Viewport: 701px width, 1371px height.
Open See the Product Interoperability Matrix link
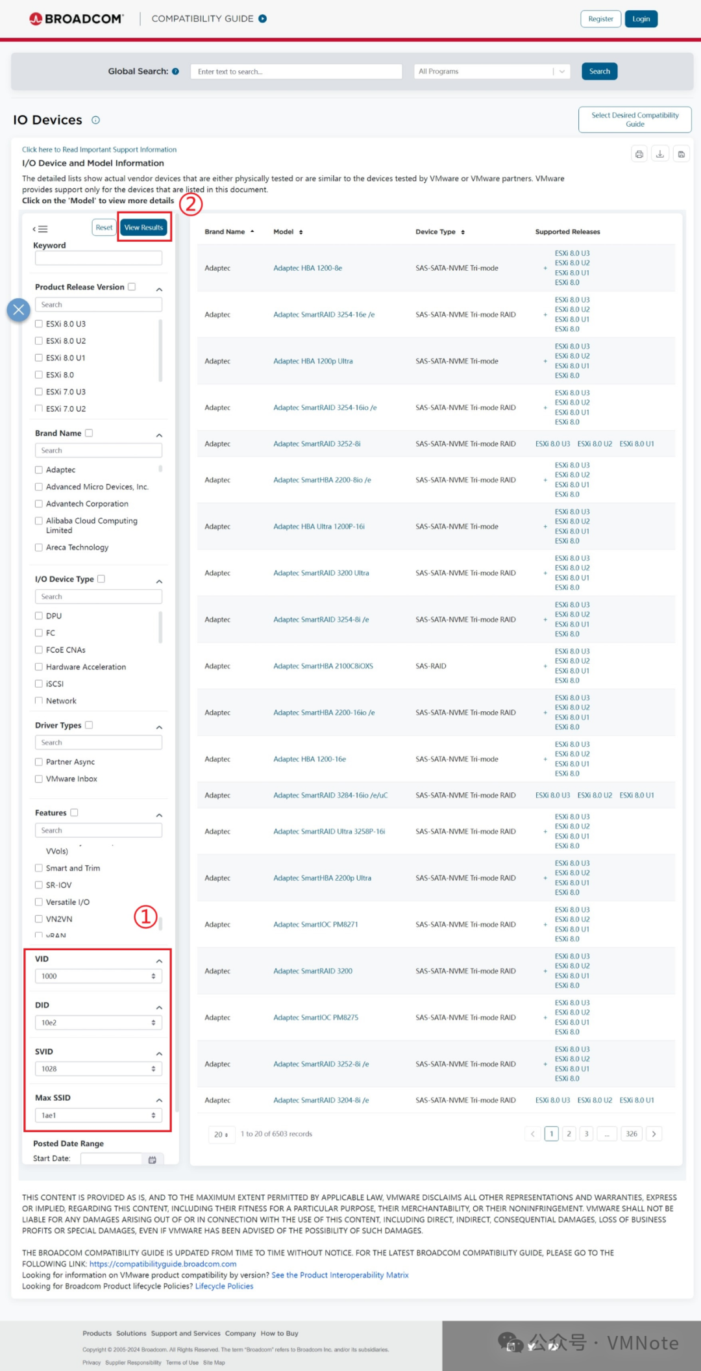[340, 1275]
